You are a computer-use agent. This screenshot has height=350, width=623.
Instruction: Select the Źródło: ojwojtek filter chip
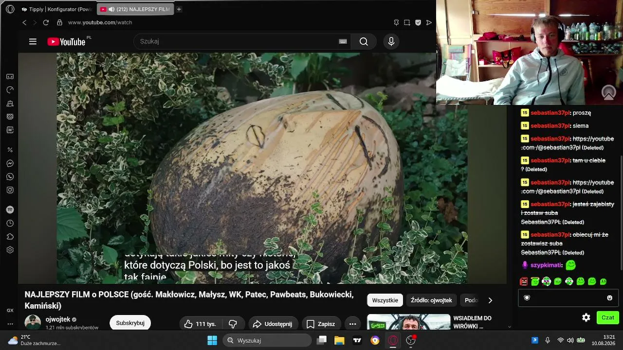[431, 300]
